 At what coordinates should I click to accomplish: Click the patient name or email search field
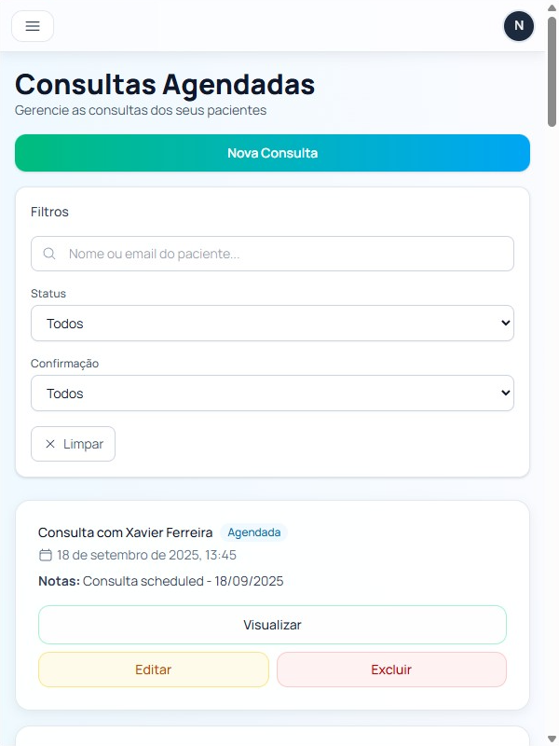pyautogui.click(x=272, y=254)
